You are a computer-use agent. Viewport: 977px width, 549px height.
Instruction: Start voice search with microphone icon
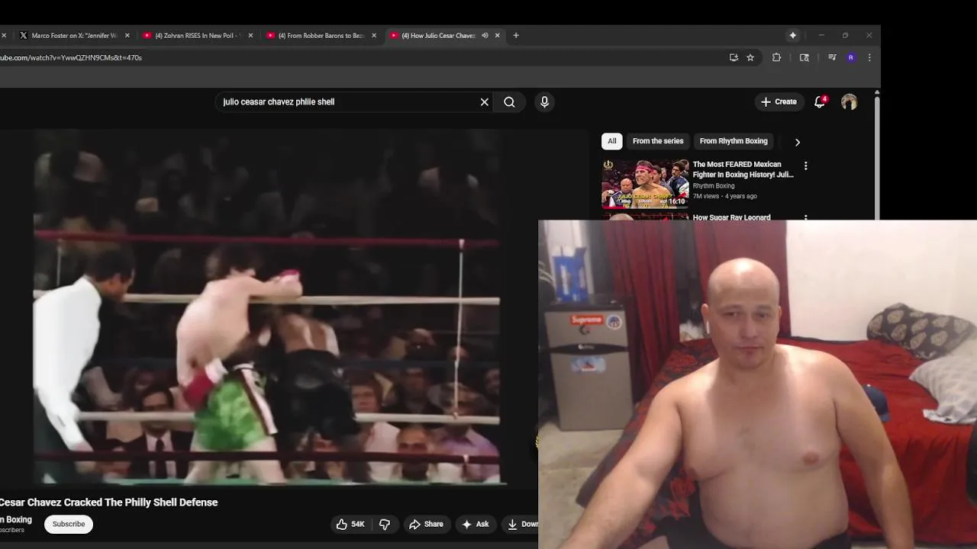[544, 101]
